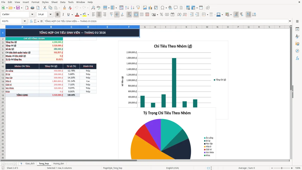
Task: Select column G header
Action: click(145, 27)
